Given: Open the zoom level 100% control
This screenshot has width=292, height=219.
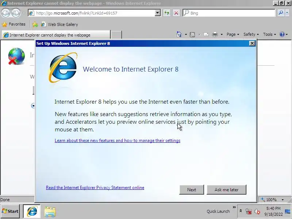Looking at the screenshot, I should click(x=269, y=200).
